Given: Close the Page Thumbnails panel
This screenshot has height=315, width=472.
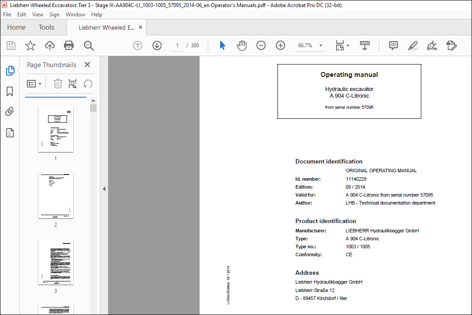Looking at the screenshot, I should coord(87,65).
